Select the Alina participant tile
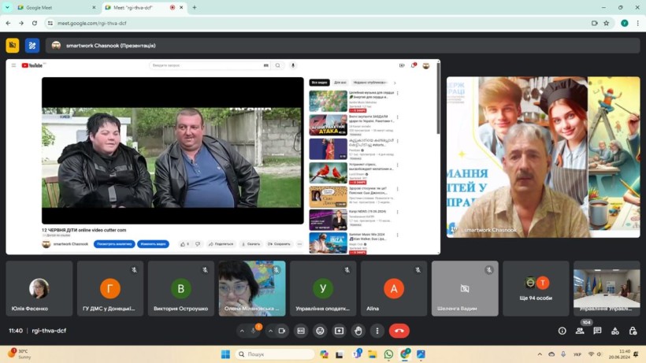The image size is (646, 363). [394, 288]
